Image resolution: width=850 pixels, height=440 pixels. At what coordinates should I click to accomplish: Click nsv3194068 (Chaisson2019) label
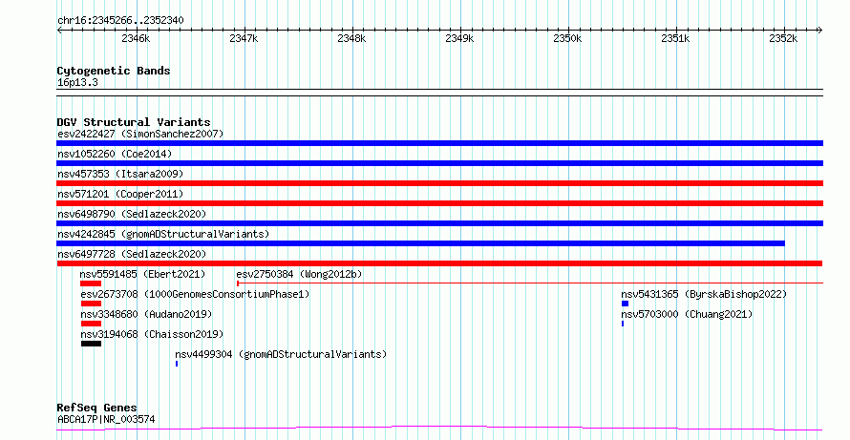(x=152, y=334)
